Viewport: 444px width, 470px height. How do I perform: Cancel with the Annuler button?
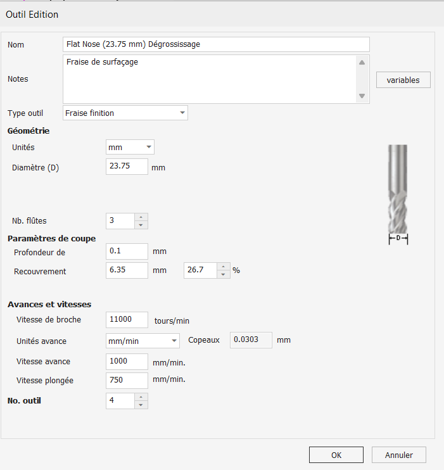(399, 455)
